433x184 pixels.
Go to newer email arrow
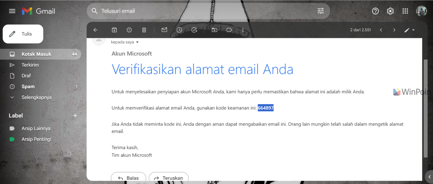click(x=381, y=30)
